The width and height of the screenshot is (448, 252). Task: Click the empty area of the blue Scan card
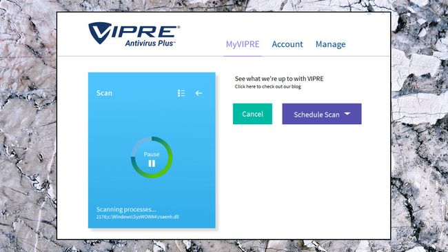coord(152,120)
